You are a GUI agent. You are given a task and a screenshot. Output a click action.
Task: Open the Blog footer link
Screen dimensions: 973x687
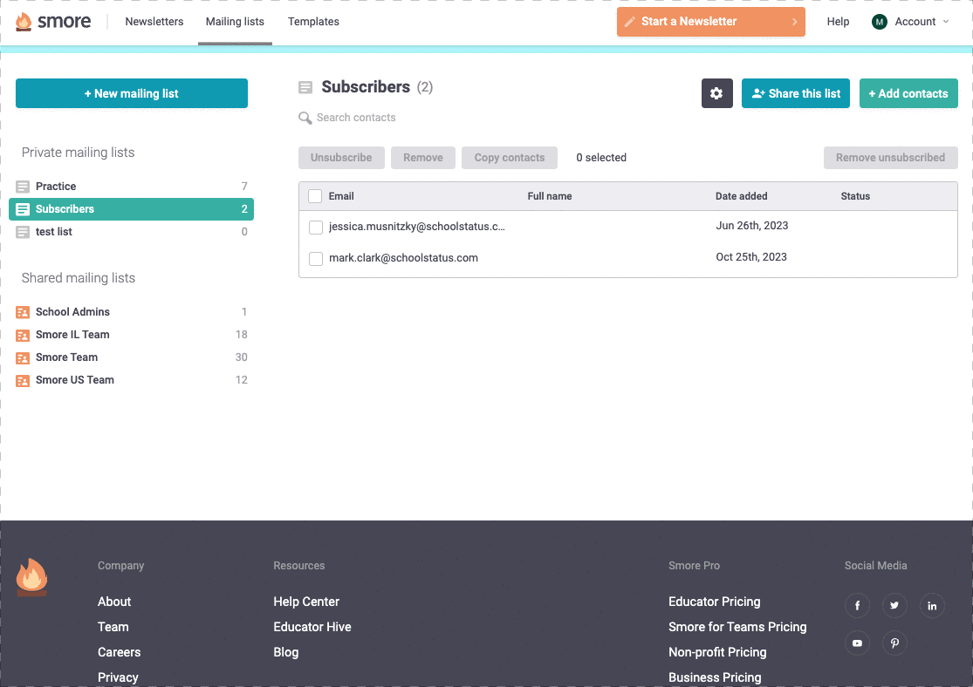[286, 652]
